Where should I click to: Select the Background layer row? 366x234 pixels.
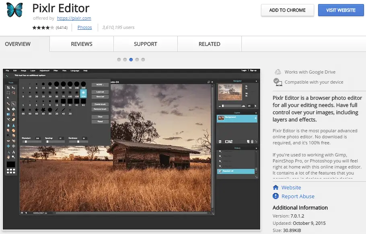click(x=237, y=119)
